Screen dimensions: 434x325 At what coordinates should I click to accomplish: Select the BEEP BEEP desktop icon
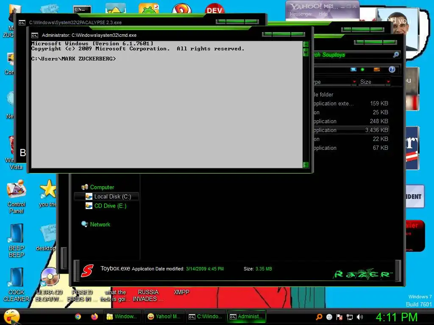tap(17, 240)
